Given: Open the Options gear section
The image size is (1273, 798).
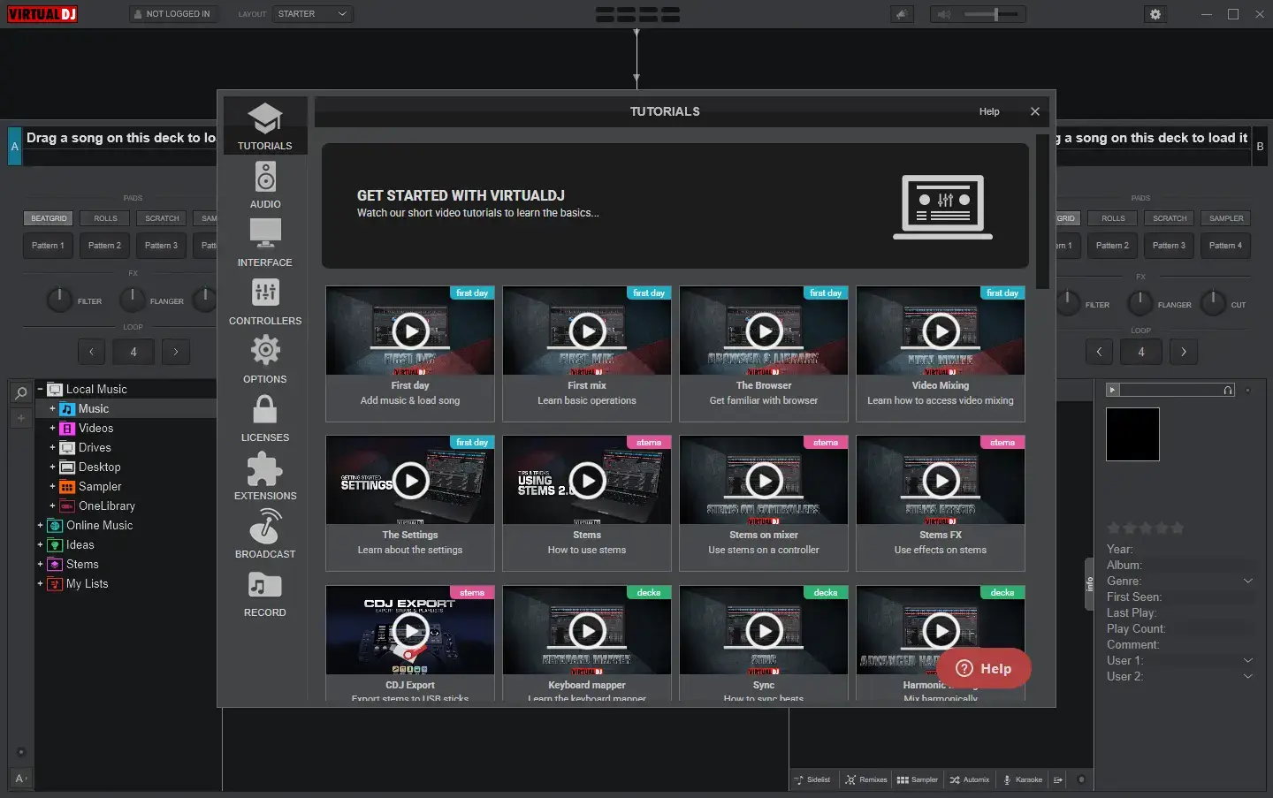Looking at the screenshot, I should (x=265, y=360).
